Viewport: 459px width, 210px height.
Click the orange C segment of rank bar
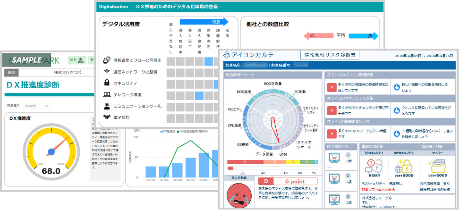[x=275, y=162]
